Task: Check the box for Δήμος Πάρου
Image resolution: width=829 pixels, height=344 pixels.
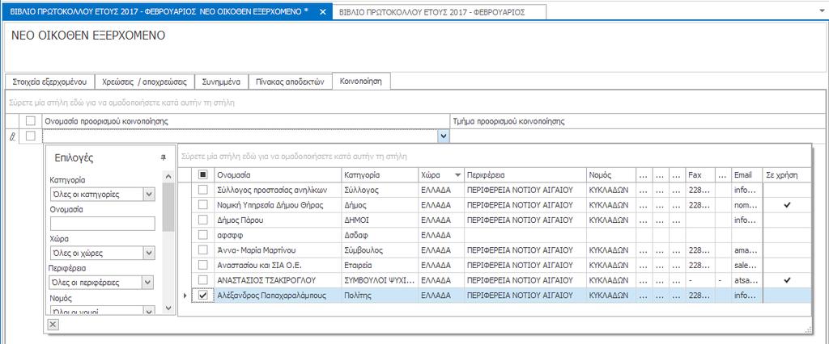Action: [202, 220]
